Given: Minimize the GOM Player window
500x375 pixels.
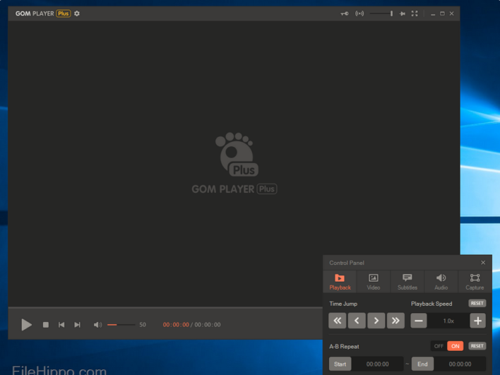Looking at the screenshot, I should pyautogui.click(x=433, y=13).
